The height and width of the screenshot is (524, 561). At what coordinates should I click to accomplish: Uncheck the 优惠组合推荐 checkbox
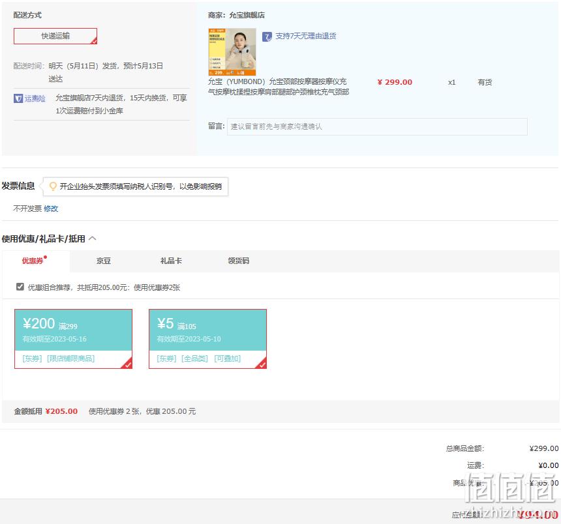point(20,287)
